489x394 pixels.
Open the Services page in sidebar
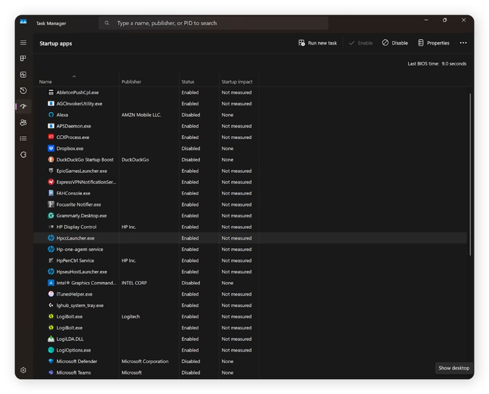point(23,154)
